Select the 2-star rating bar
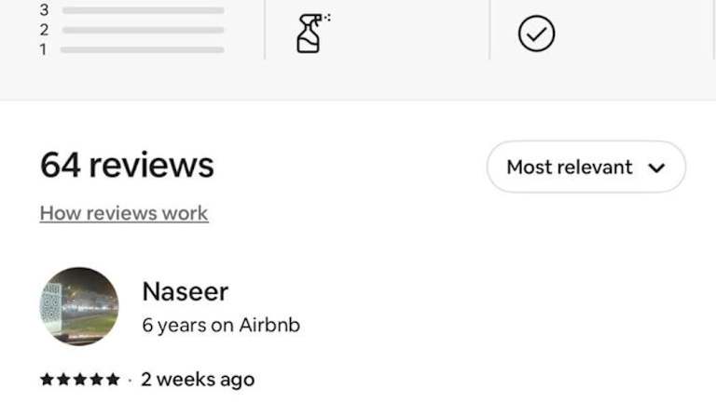The image size is (716, 402). [143, 30]
